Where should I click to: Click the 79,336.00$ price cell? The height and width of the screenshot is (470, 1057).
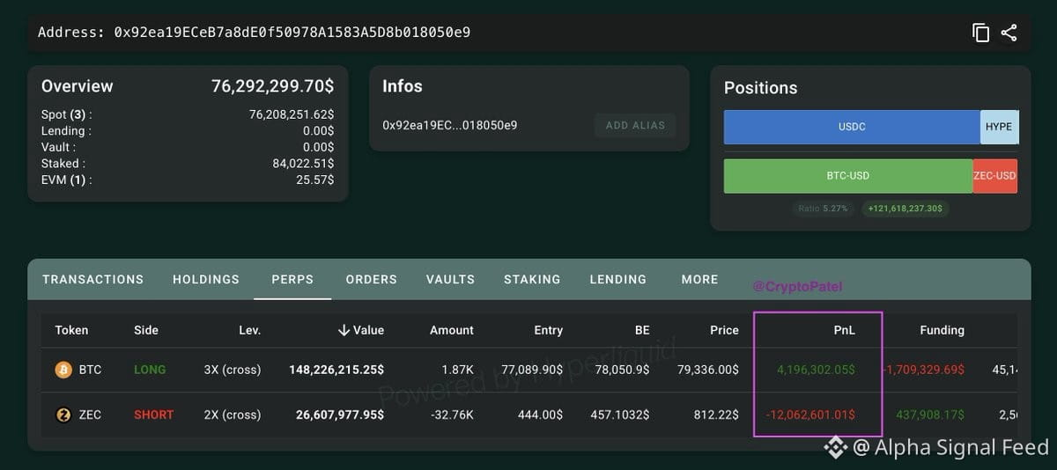tap(708, 370)
